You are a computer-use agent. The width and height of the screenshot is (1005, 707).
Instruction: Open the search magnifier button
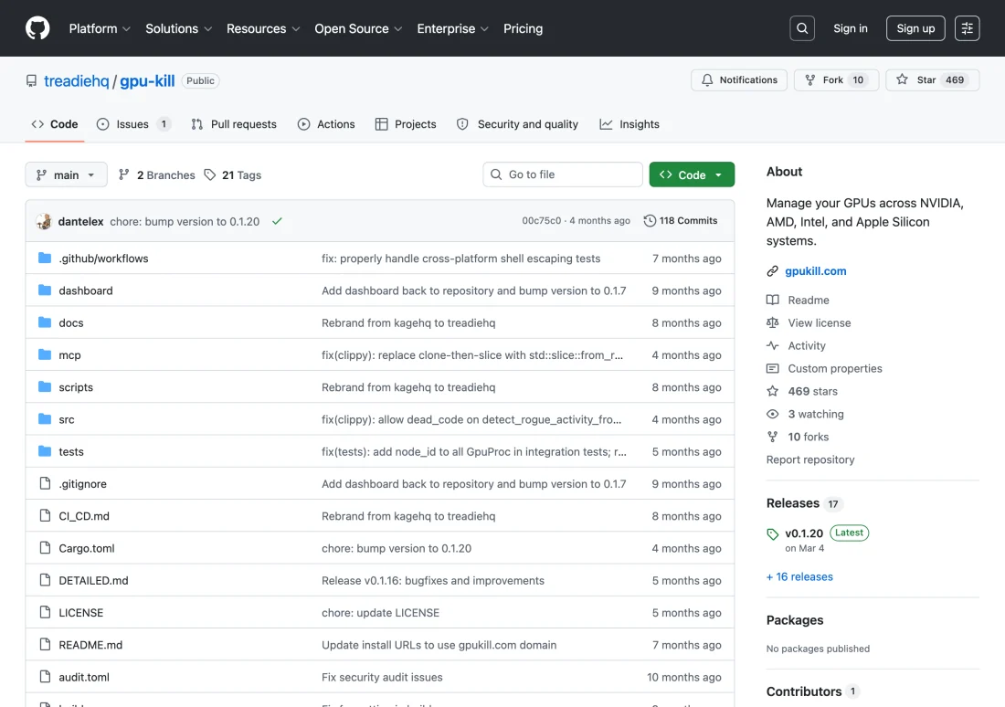click(x=802, y=28)
